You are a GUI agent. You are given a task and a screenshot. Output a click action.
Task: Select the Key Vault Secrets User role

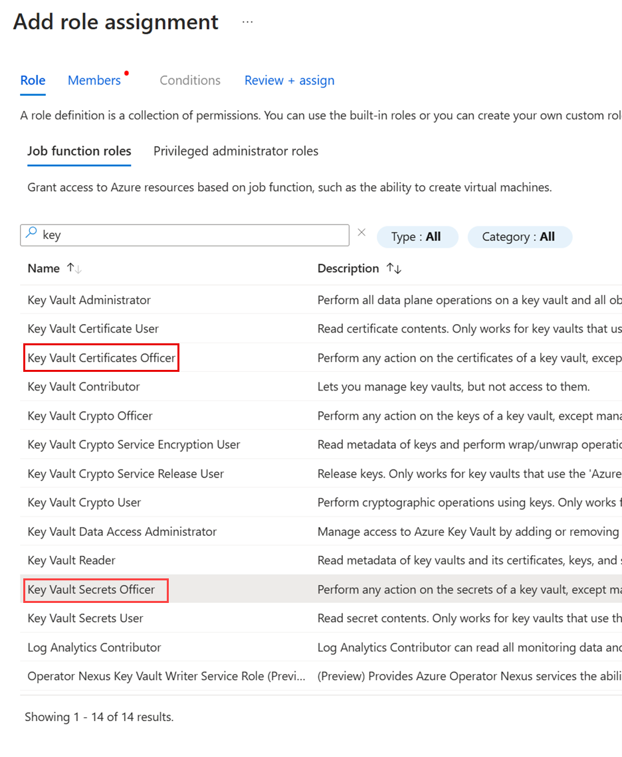[86, 618]
